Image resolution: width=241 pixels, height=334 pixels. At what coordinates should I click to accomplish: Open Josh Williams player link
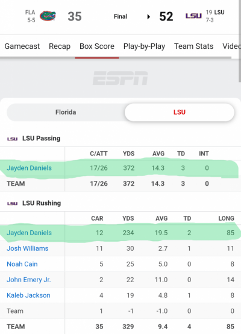28,248
